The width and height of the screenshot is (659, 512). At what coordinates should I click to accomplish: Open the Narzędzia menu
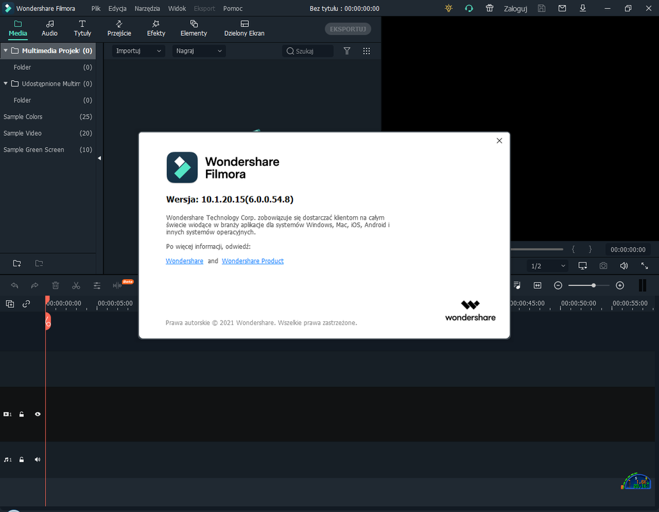pyautogui.click(x=147, y=8)
